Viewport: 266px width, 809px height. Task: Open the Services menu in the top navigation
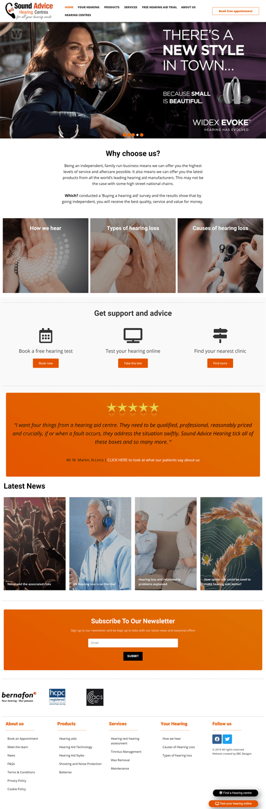(x=130, y=7)
